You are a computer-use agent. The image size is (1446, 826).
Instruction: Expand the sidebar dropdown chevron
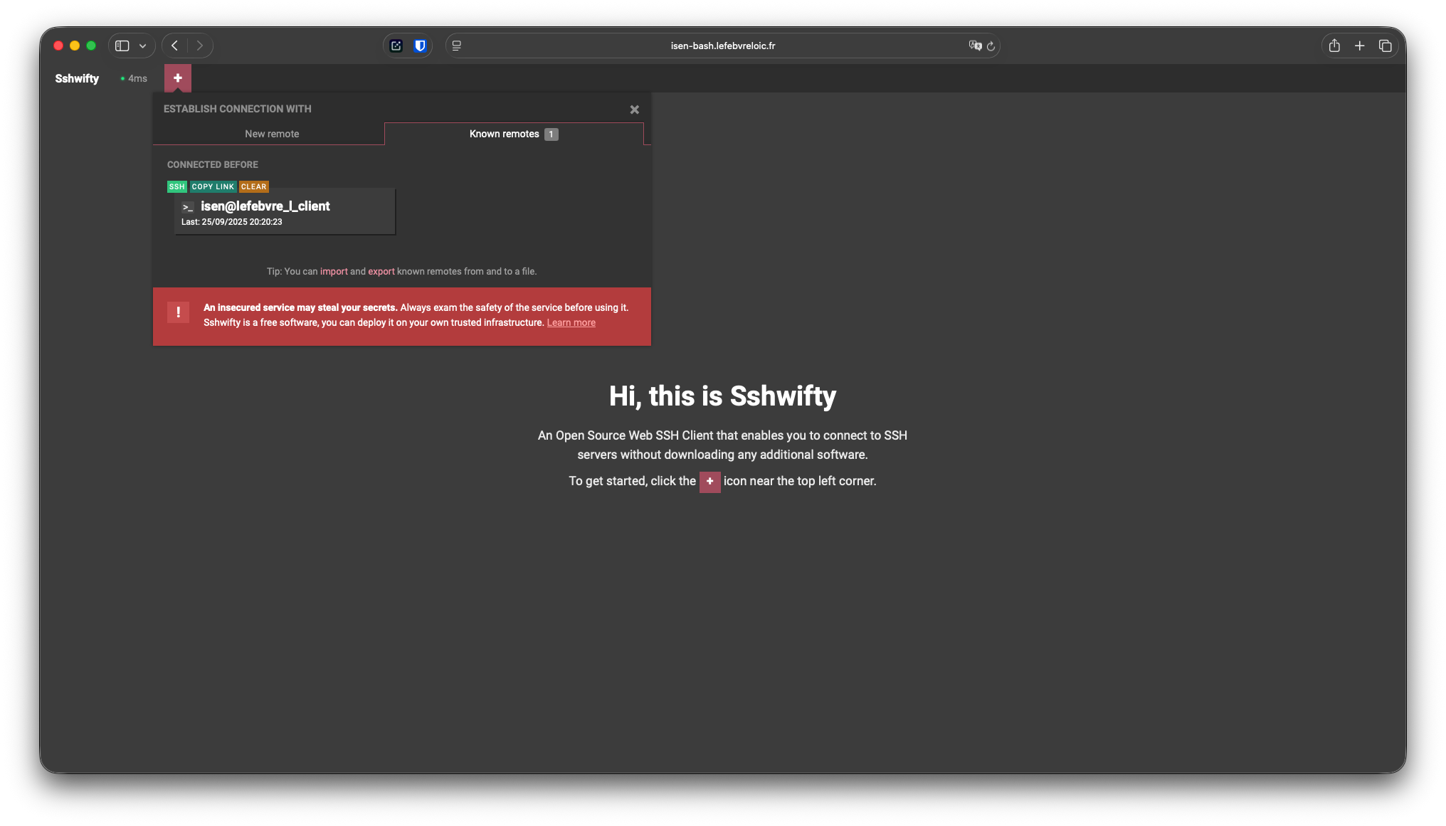tap(143, 46)
